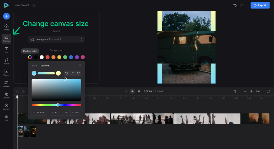Choose the white background swatch

(x=41, y=57)
